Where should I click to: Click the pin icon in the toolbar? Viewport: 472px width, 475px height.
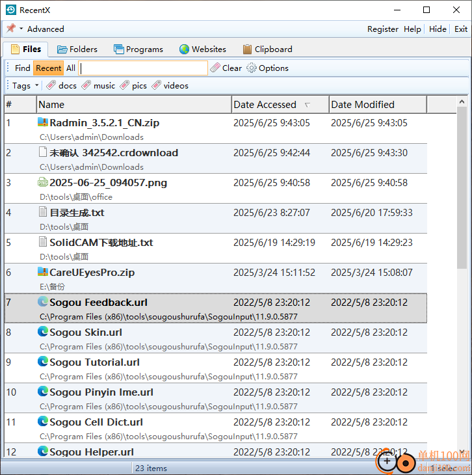[11, 29]
